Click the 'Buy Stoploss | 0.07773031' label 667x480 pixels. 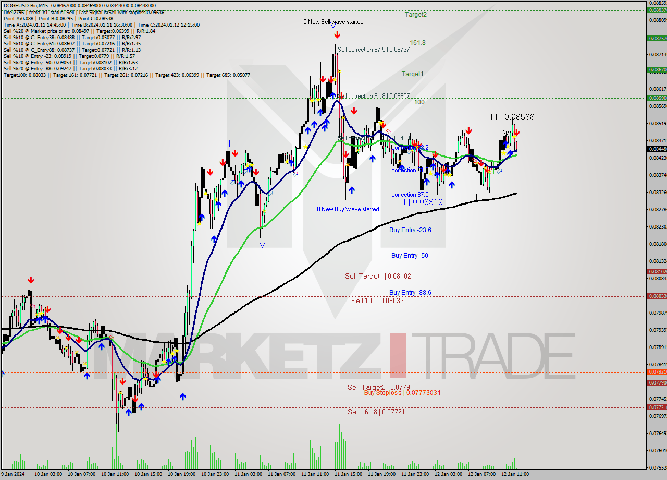pos(402,392)
